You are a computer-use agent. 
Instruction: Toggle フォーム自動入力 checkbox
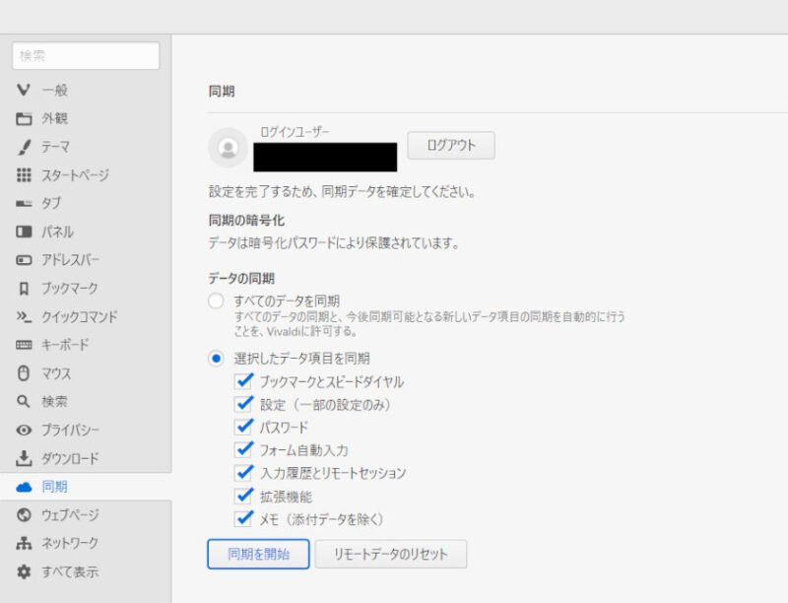tap(244, 449)
